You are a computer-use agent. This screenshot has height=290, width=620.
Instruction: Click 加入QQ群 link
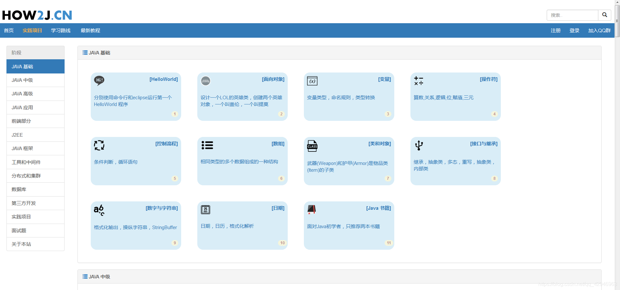point(599,30)
